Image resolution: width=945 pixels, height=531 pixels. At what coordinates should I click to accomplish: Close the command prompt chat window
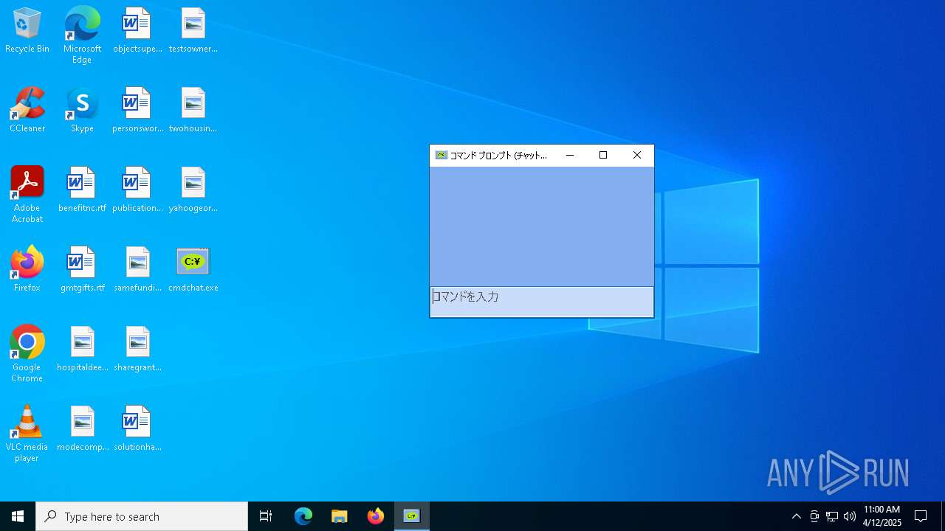637,156
